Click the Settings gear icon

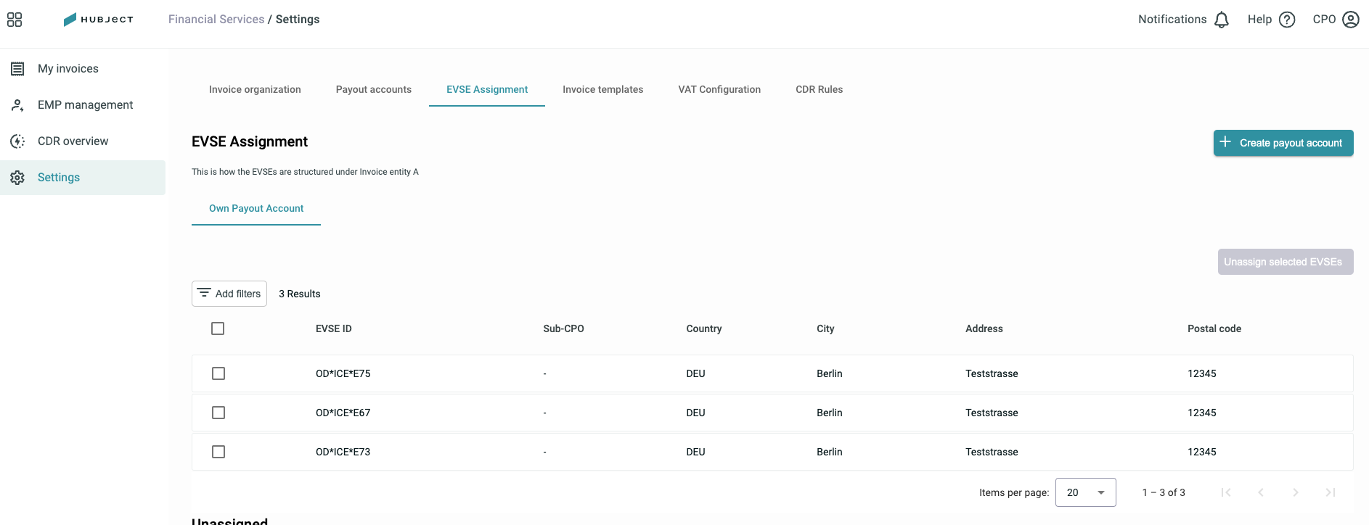point(17,178)
